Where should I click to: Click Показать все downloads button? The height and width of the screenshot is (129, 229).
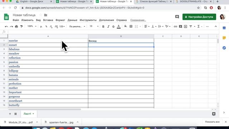212,122
